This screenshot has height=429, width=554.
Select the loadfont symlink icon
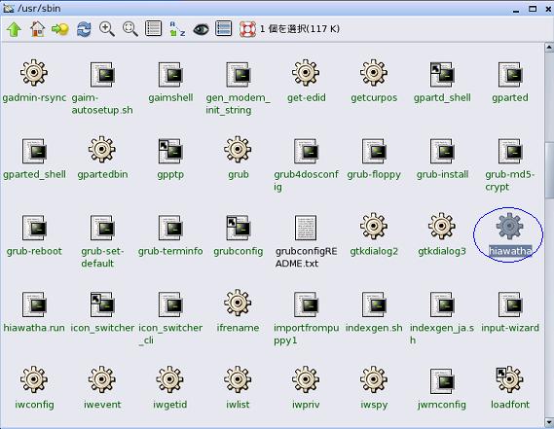[x=509, y=387]
